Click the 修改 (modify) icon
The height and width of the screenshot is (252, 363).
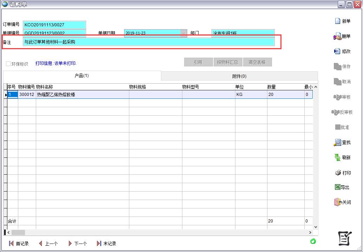tap(337, 51)
